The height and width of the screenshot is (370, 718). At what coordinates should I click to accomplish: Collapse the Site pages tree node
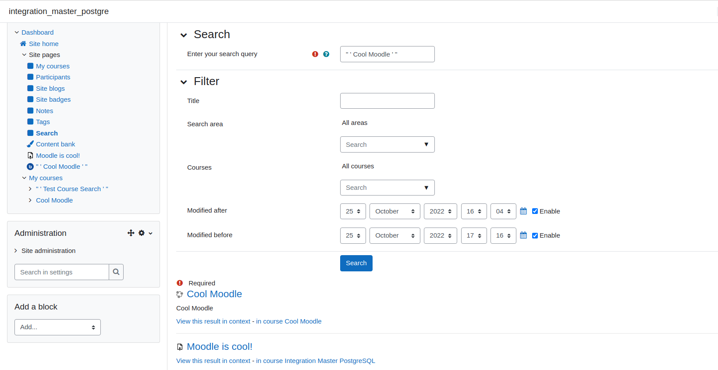pos(24,54)
